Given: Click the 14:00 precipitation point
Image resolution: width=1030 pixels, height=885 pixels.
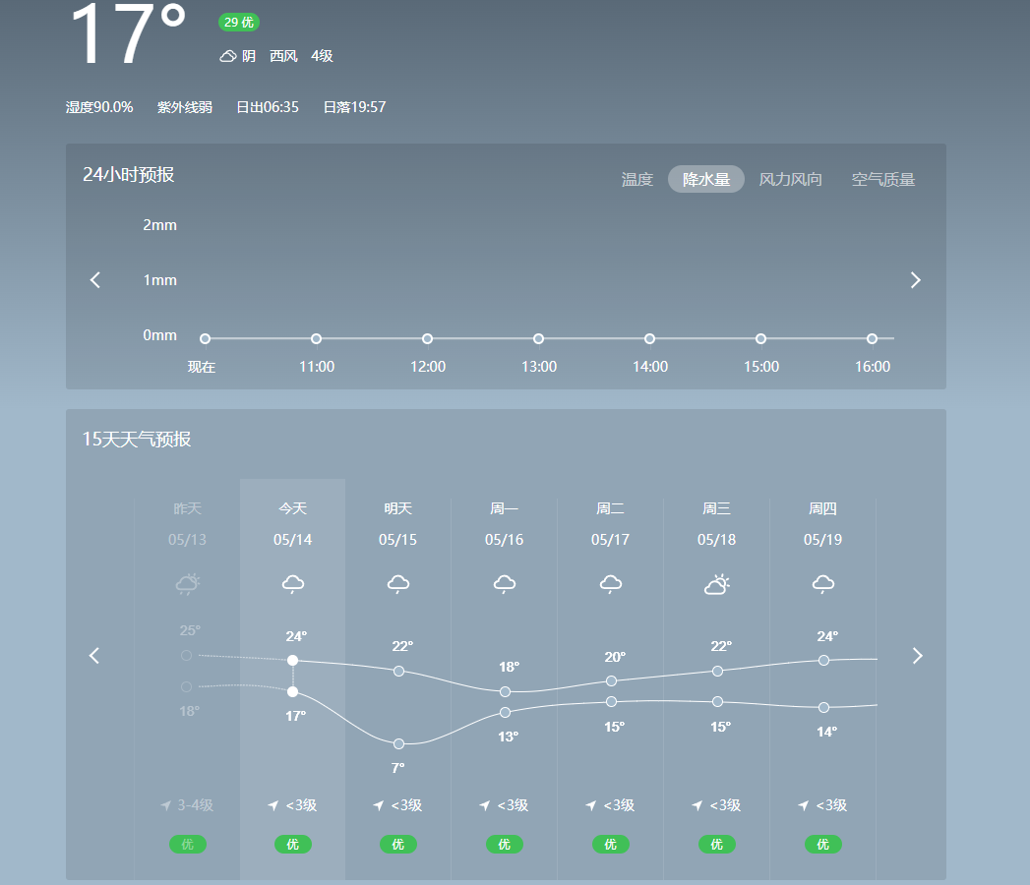Looking at the screenshot, I should pos(649,339).
